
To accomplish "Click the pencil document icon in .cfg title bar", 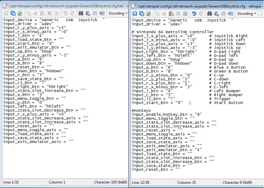I will click(134, 6).
